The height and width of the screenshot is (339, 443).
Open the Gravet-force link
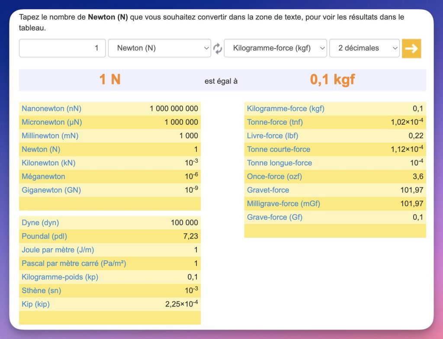coord(268,190)
